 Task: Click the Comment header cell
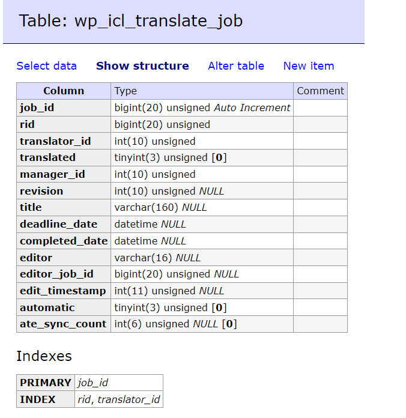321,91
